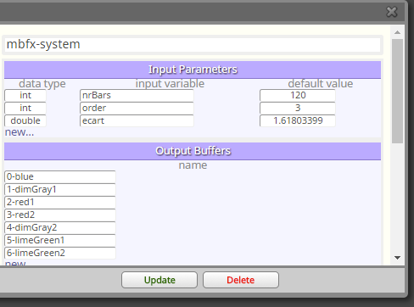414x307 pixels.
Task: Click the 'input variable' column label
Action: tap(170, 84)
